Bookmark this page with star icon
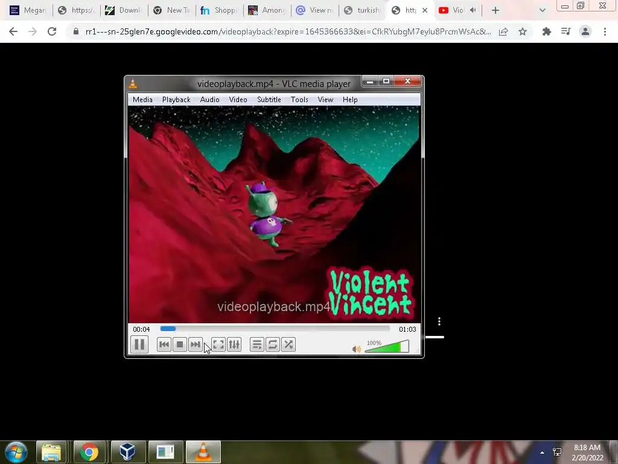 (x=523, y=31)
